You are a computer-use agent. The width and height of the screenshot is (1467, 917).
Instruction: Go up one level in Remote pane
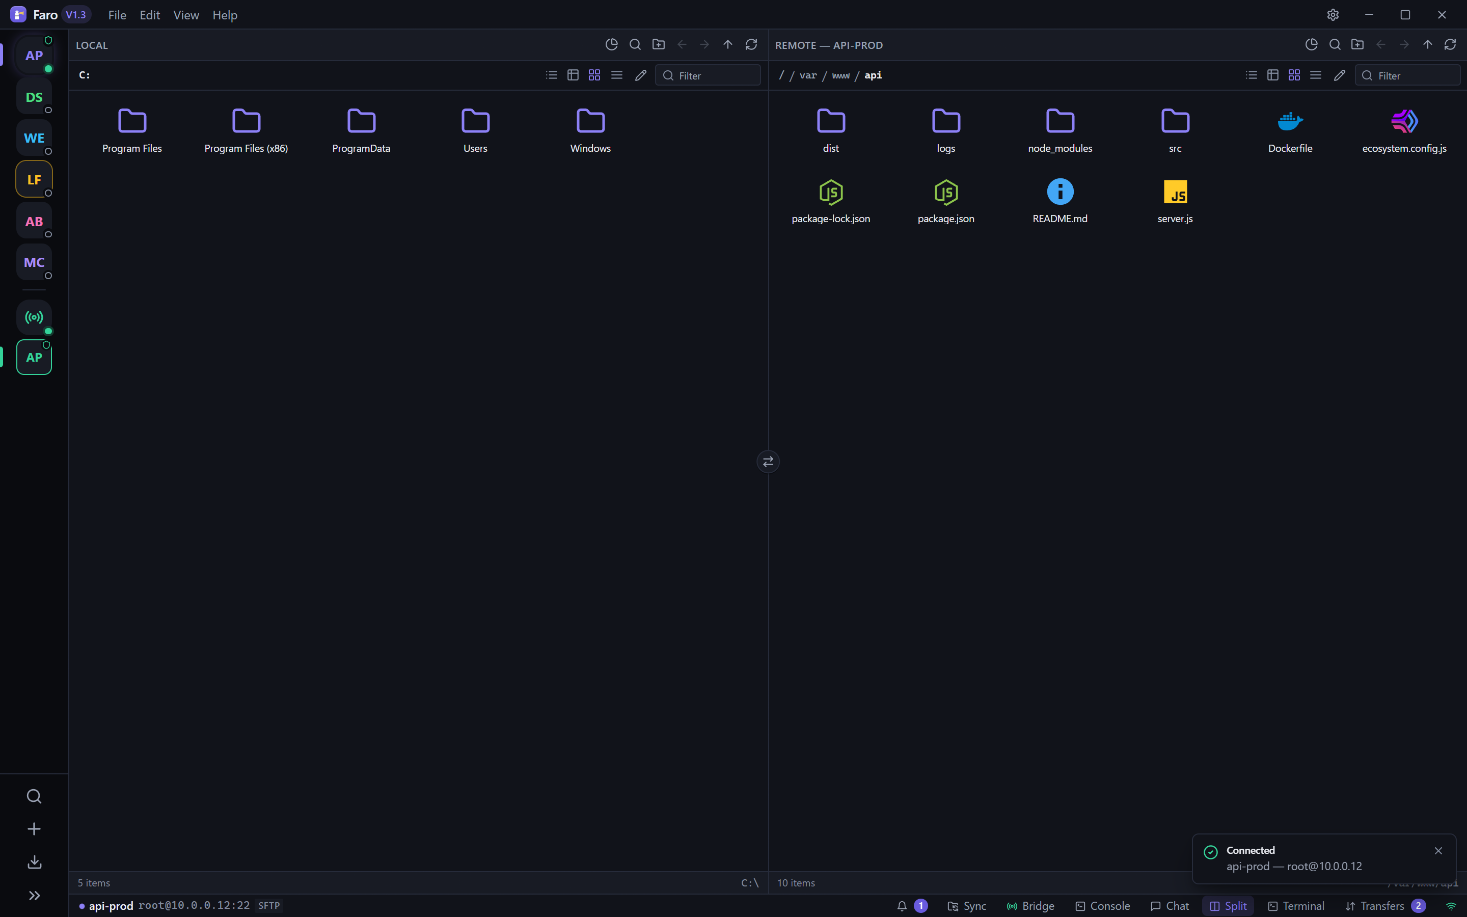1427,44
